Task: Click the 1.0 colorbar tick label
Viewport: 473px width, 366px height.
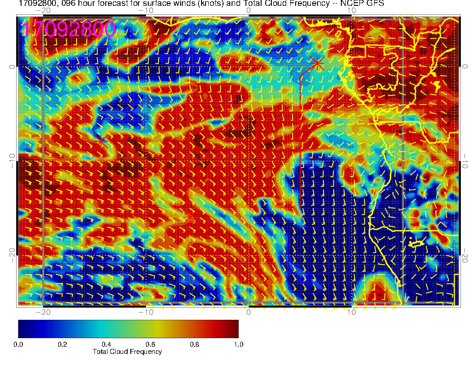Action: pyautogui.click(x=238, y=344)
